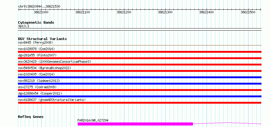Select the DGV Structural Variants track title

[x=42, y=39]
